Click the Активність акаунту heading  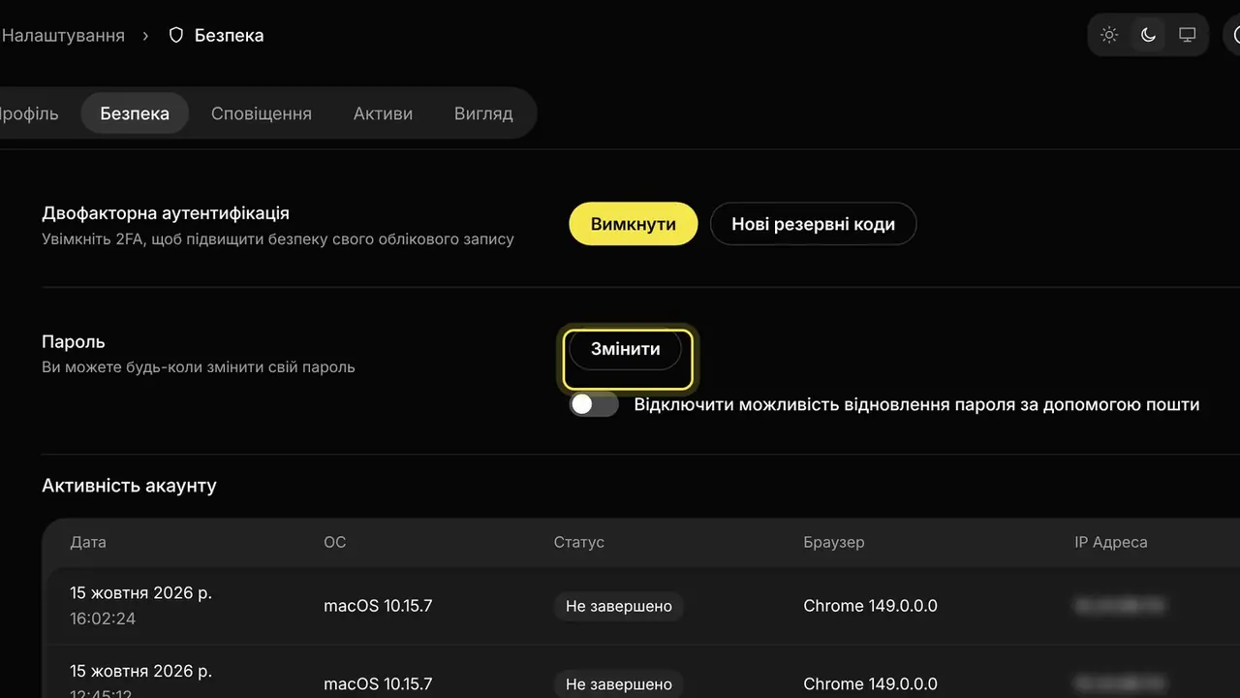[129, 486]
